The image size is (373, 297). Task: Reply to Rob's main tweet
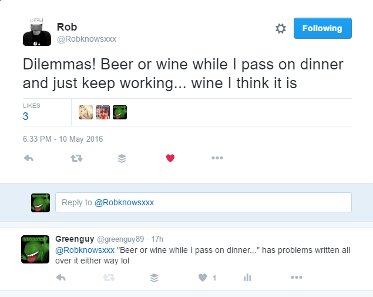pyautogui.click(x=27, y=158)
